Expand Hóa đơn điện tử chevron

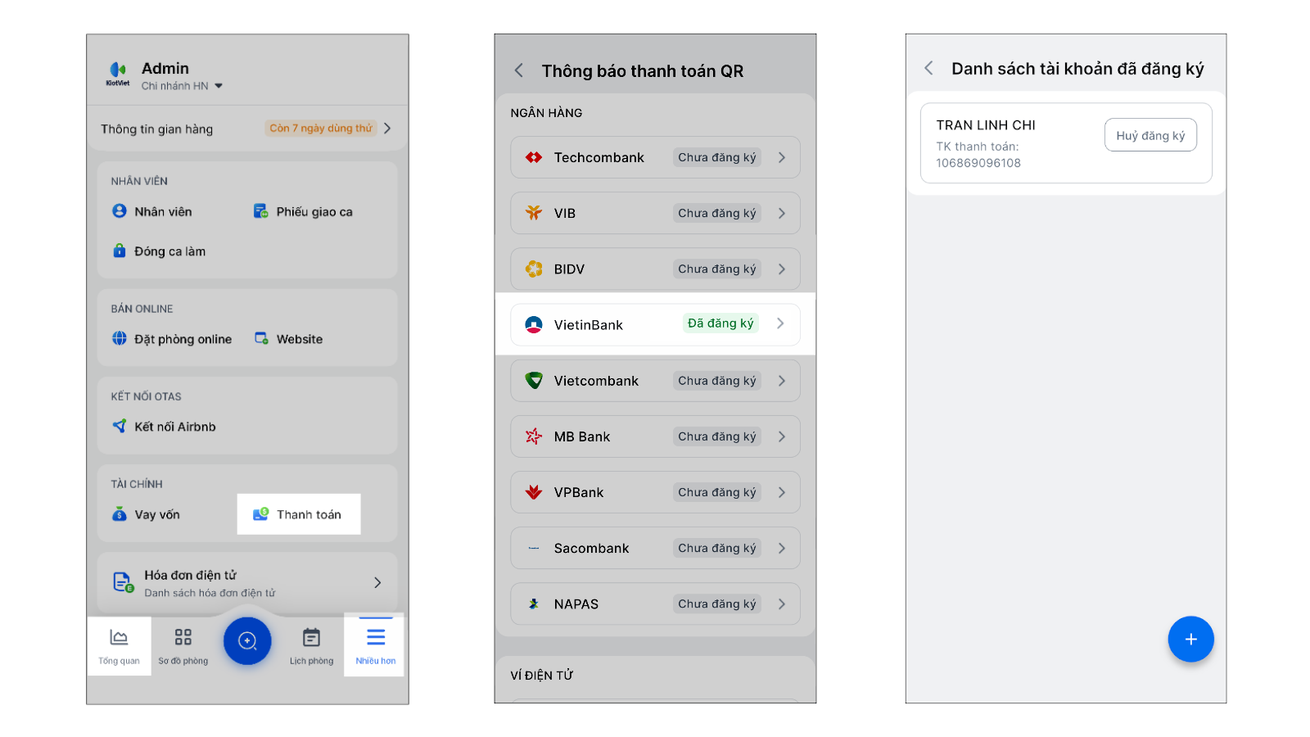(377, 582)
